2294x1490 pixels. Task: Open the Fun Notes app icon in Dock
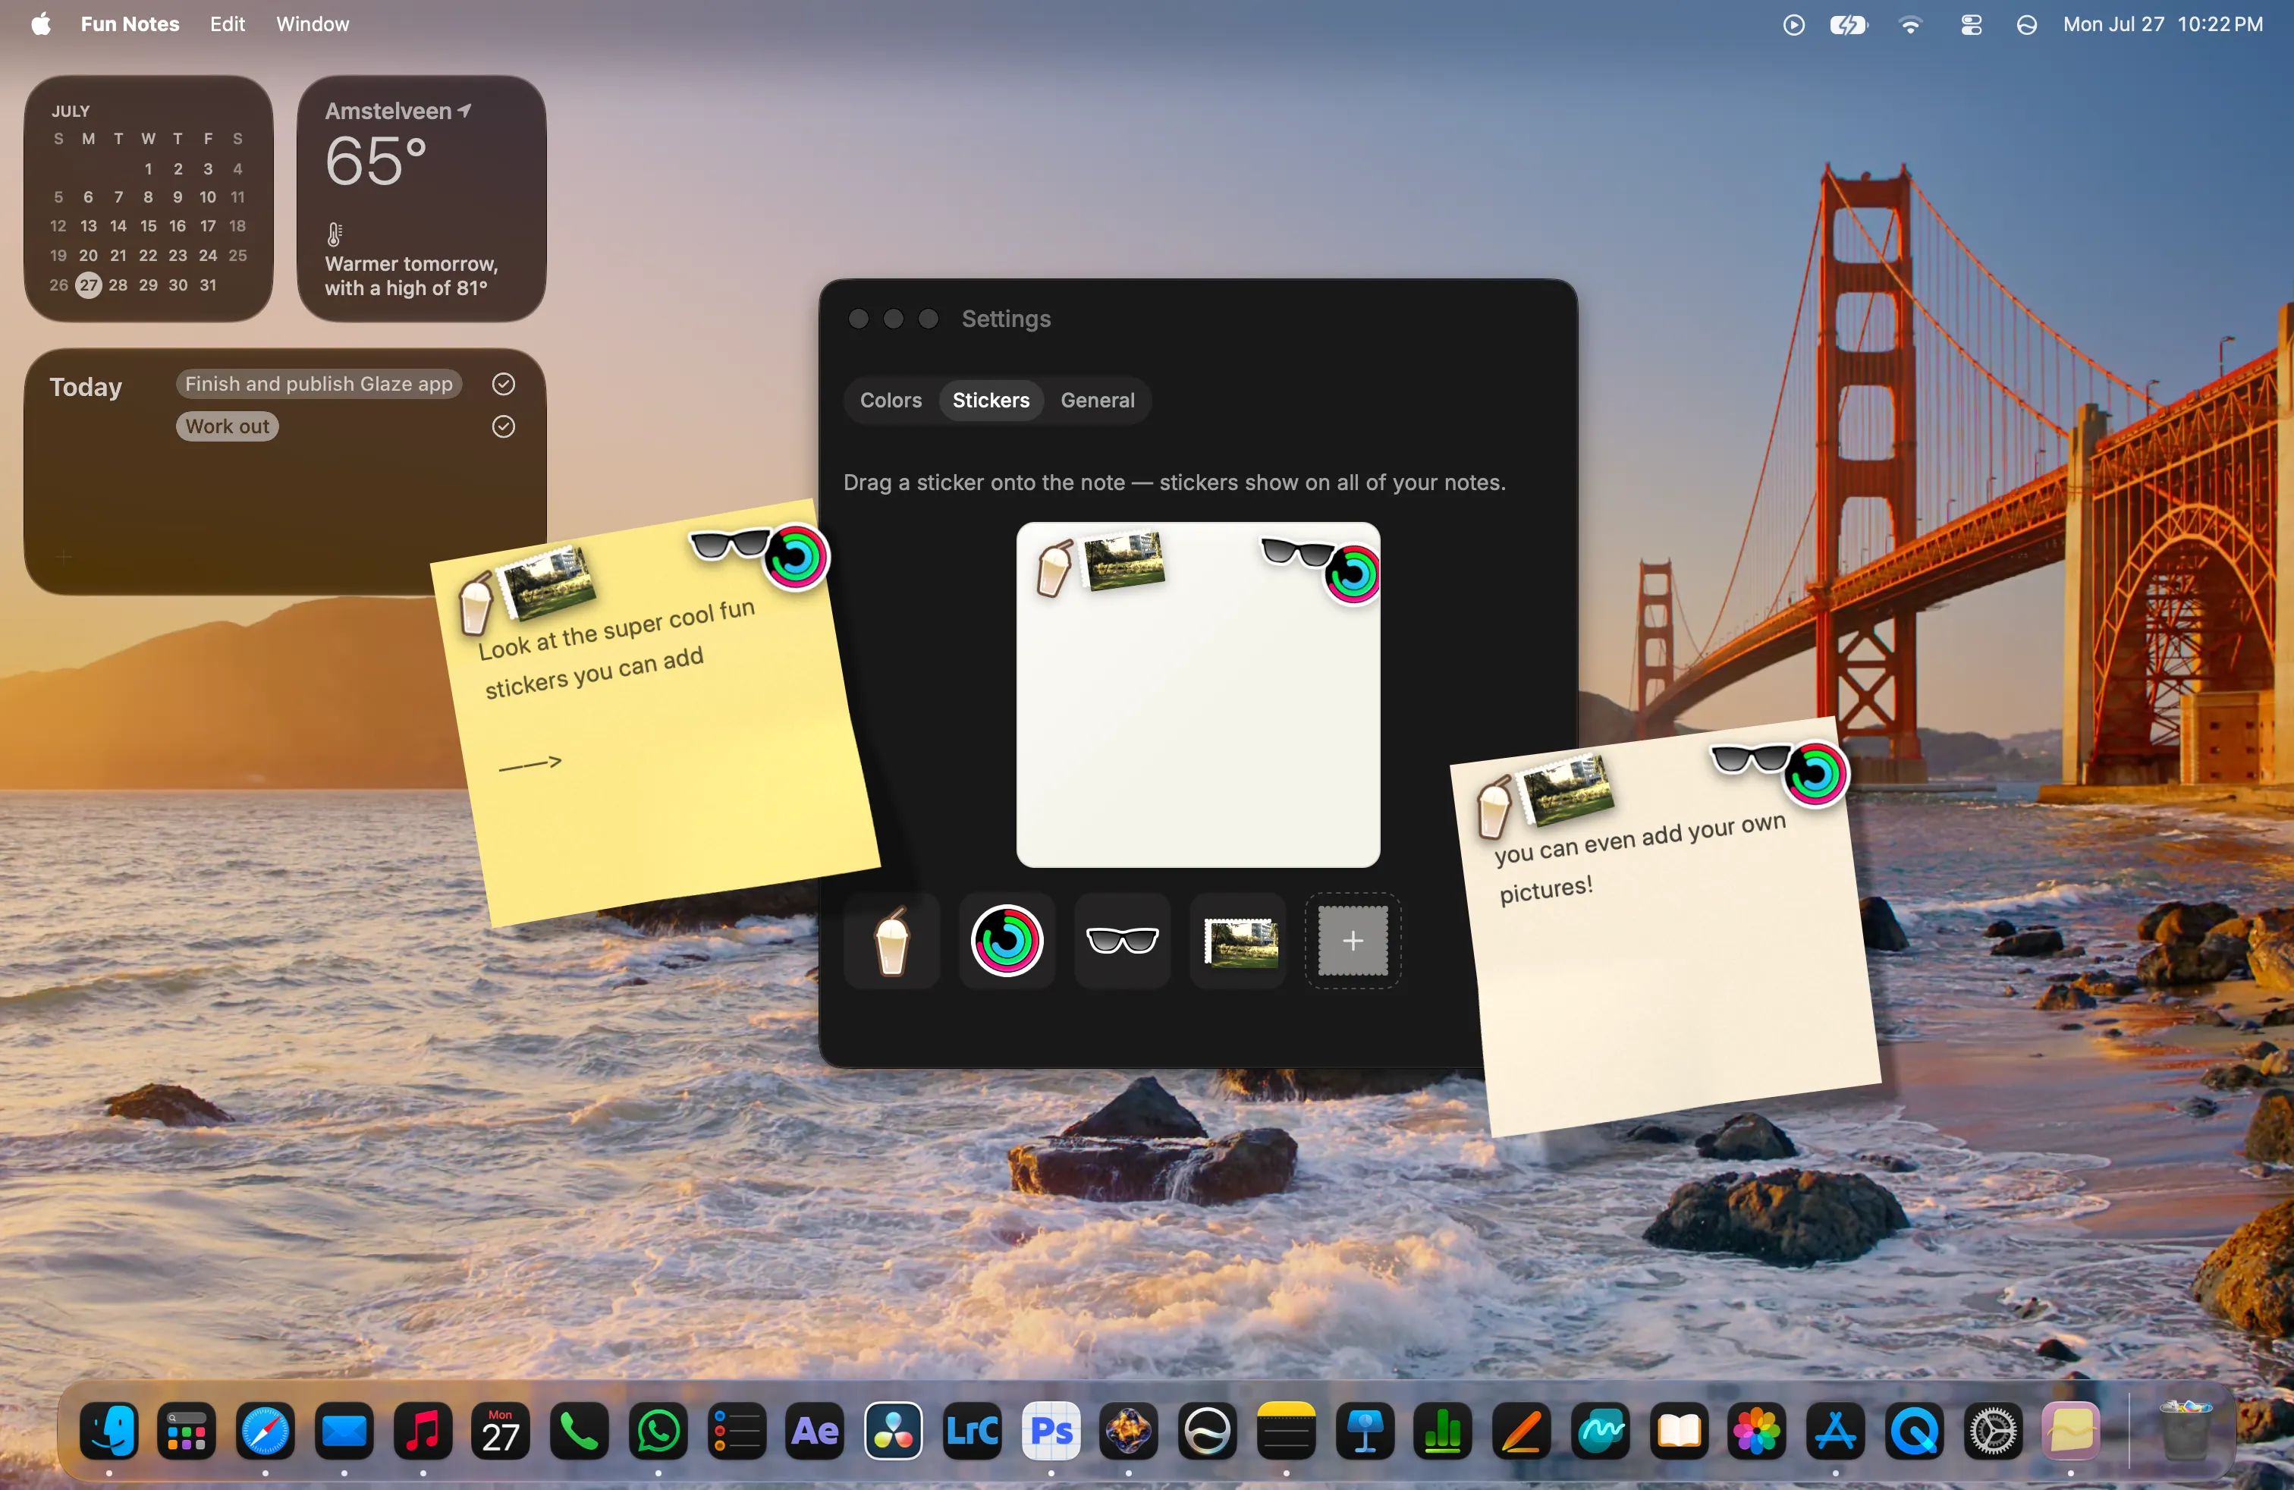click(2070, 1432)
